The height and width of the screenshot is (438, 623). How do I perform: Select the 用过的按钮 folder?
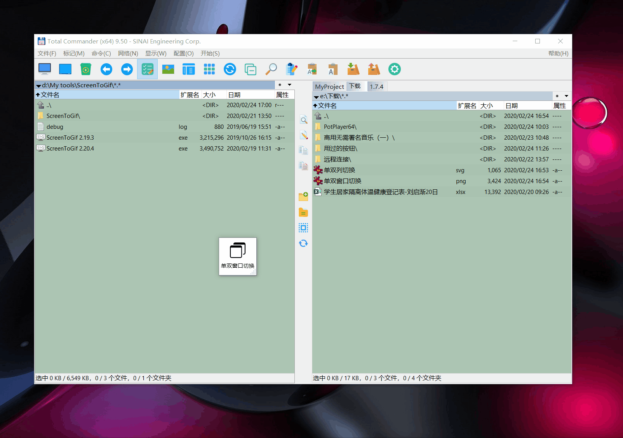click(442, 149)
